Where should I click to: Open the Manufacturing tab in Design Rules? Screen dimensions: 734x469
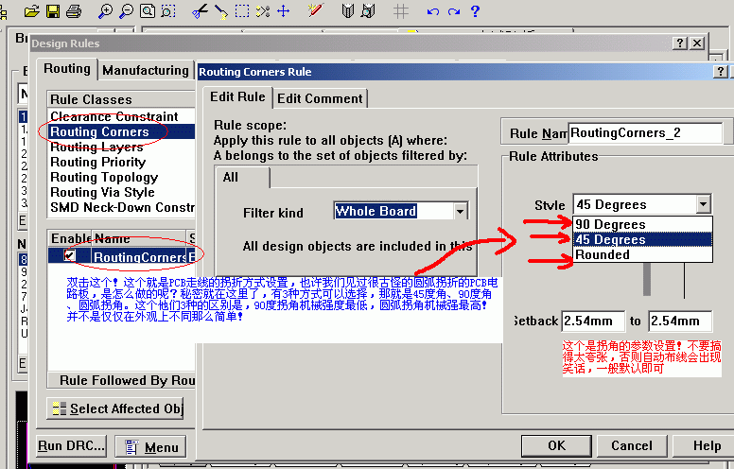[x=146, y=70]
